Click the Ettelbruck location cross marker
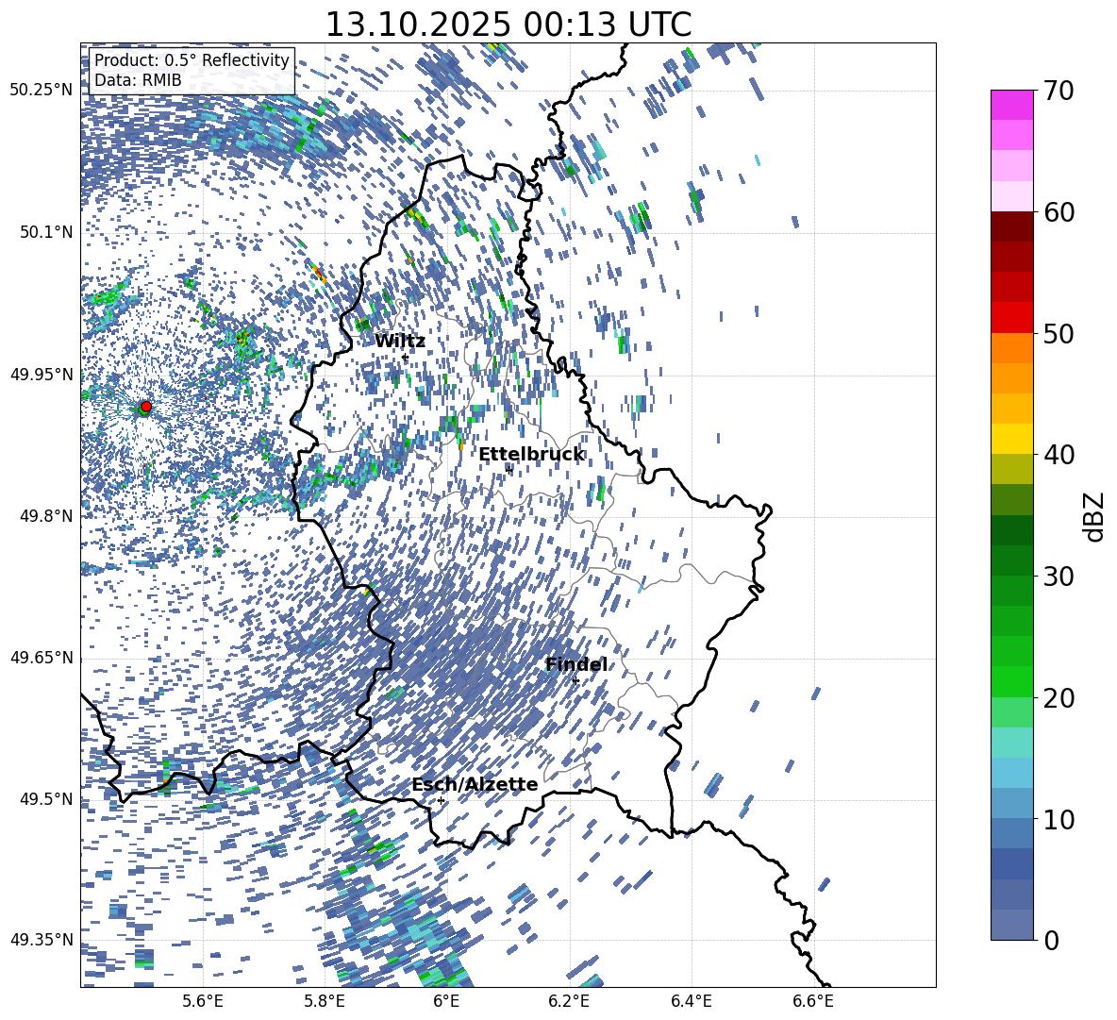The height and width of the screenshot is (1020, 1117). (x=509, y=469)
